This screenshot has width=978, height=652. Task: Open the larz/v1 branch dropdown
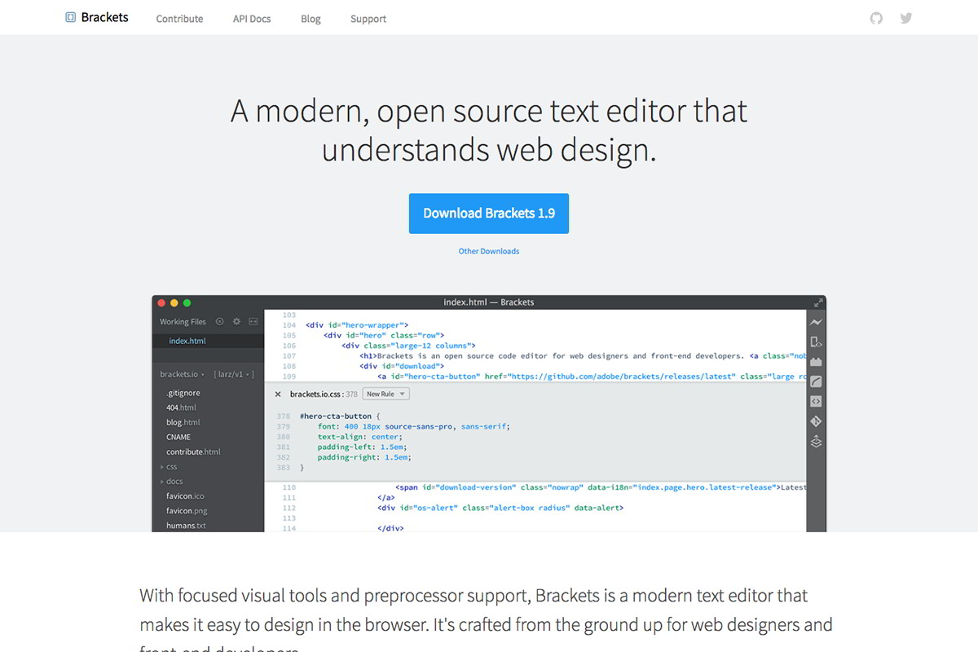click(234, 375)
